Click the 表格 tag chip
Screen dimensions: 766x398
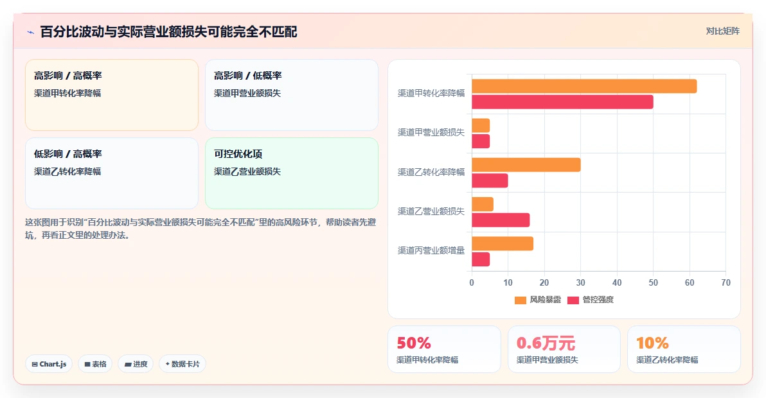point(95,364)
